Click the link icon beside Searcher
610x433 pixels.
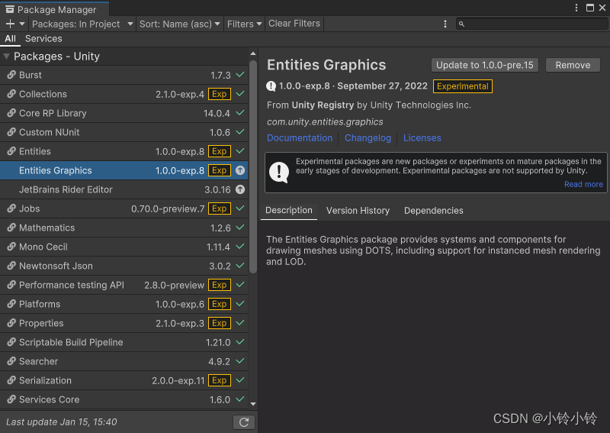(11, 361)
